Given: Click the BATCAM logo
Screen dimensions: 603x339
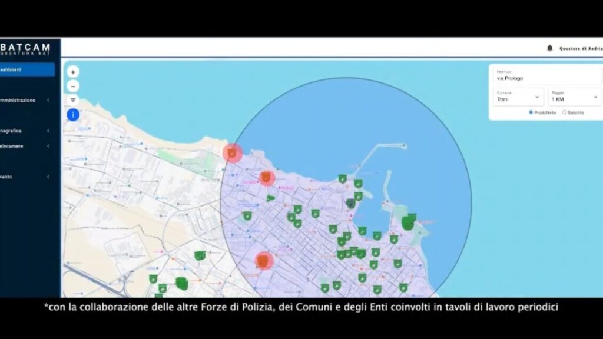Looking at the screenshot, I should (25, 49).
